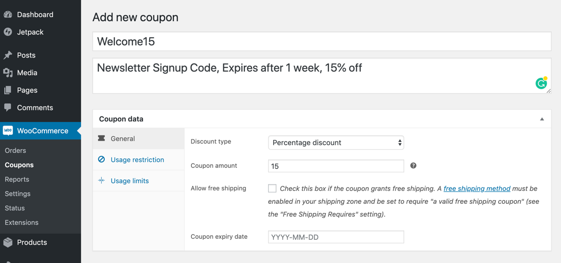Click the Jetpack lightning icon
561x263 pixels.
pos(8,32)
